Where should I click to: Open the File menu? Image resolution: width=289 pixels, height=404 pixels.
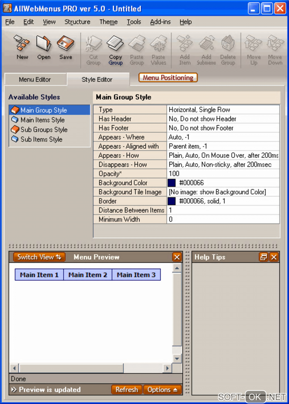(x=10, y=22)
